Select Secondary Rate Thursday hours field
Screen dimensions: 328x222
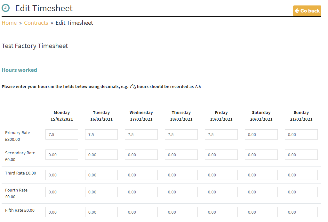point(181,155)
